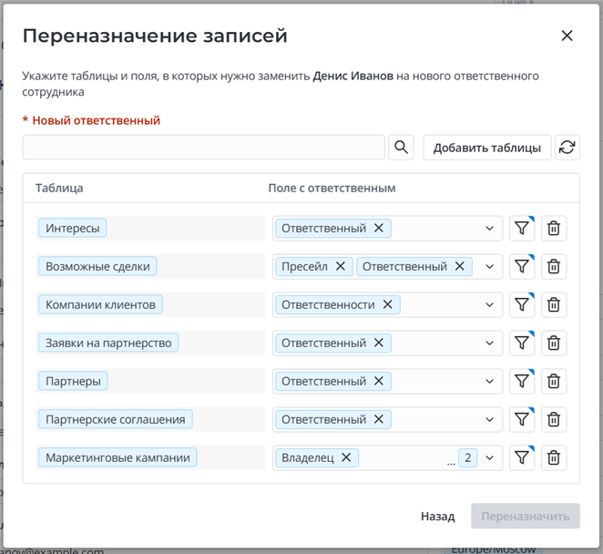Delete the Маркетинговые кампании row
Image resolution: width=603 pixels, height=554 pixels.
pyautogui.click(x=553, y=458)
